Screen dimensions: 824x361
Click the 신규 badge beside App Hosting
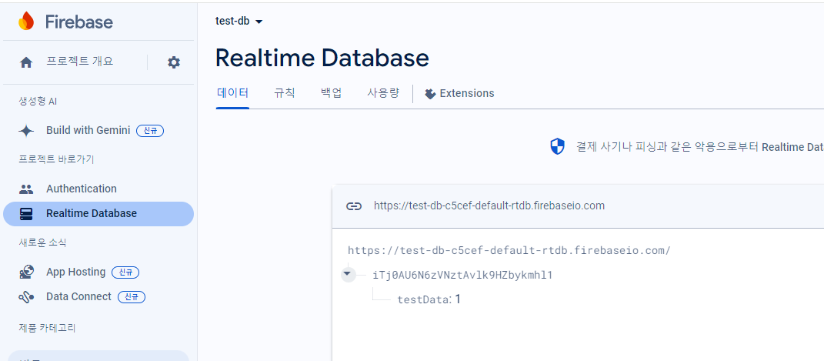(x=125, y=272)
